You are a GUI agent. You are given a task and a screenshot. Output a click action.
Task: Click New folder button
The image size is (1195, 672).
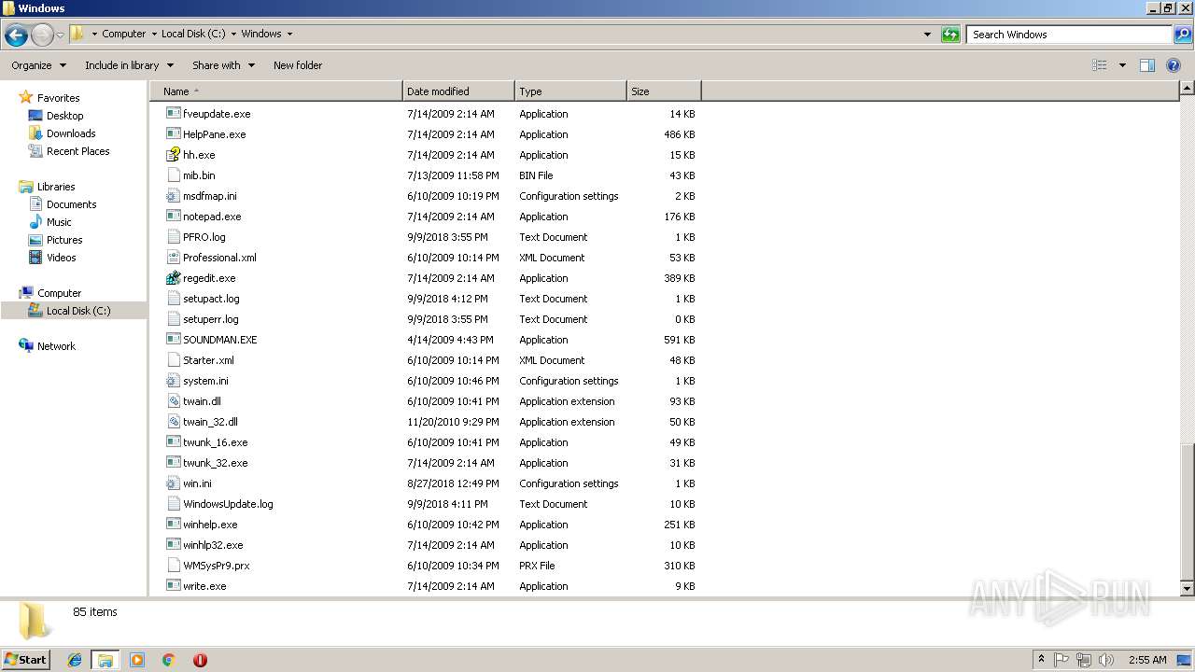pyautogui.click(x=298, y=65)
